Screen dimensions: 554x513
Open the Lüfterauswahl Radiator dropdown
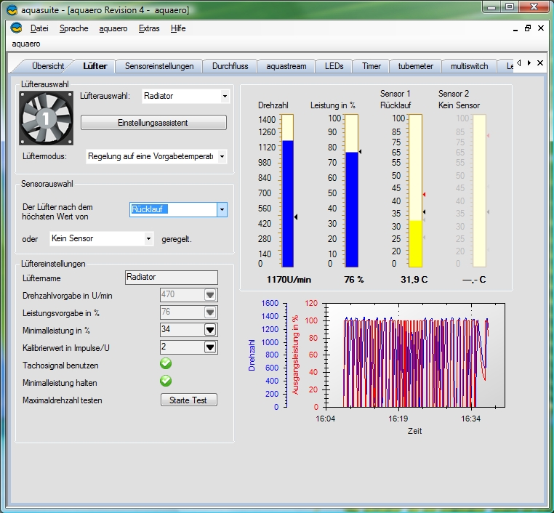(225, 96)
